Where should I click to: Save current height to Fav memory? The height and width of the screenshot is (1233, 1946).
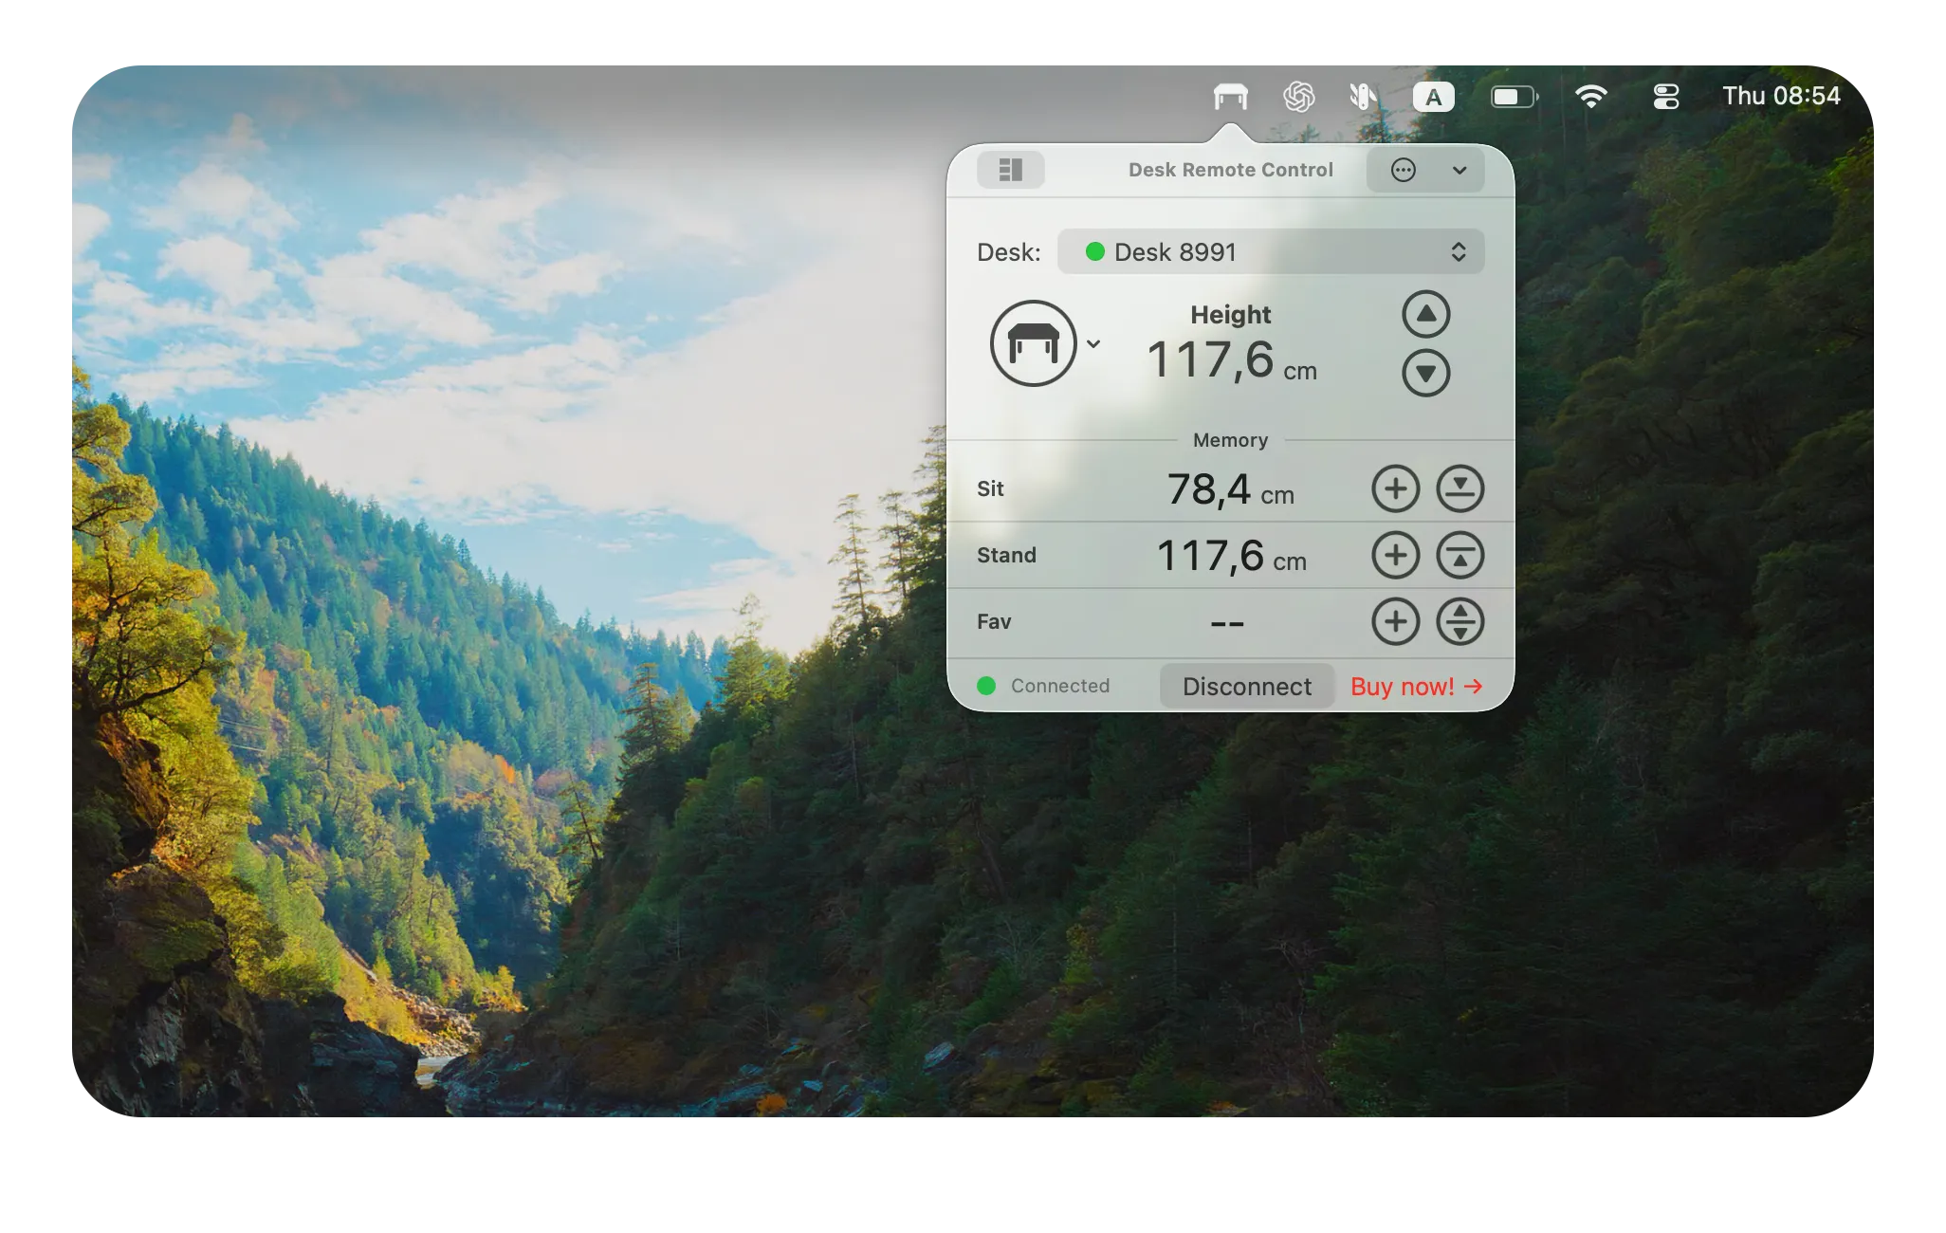point(1395,621)
